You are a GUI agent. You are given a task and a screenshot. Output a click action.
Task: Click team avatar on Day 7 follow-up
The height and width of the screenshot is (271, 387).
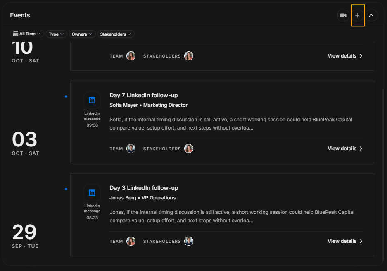(x=131, y=149)
